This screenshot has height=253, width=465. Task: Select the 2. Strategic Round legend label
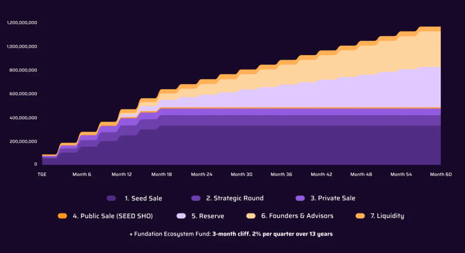[235, 198]
